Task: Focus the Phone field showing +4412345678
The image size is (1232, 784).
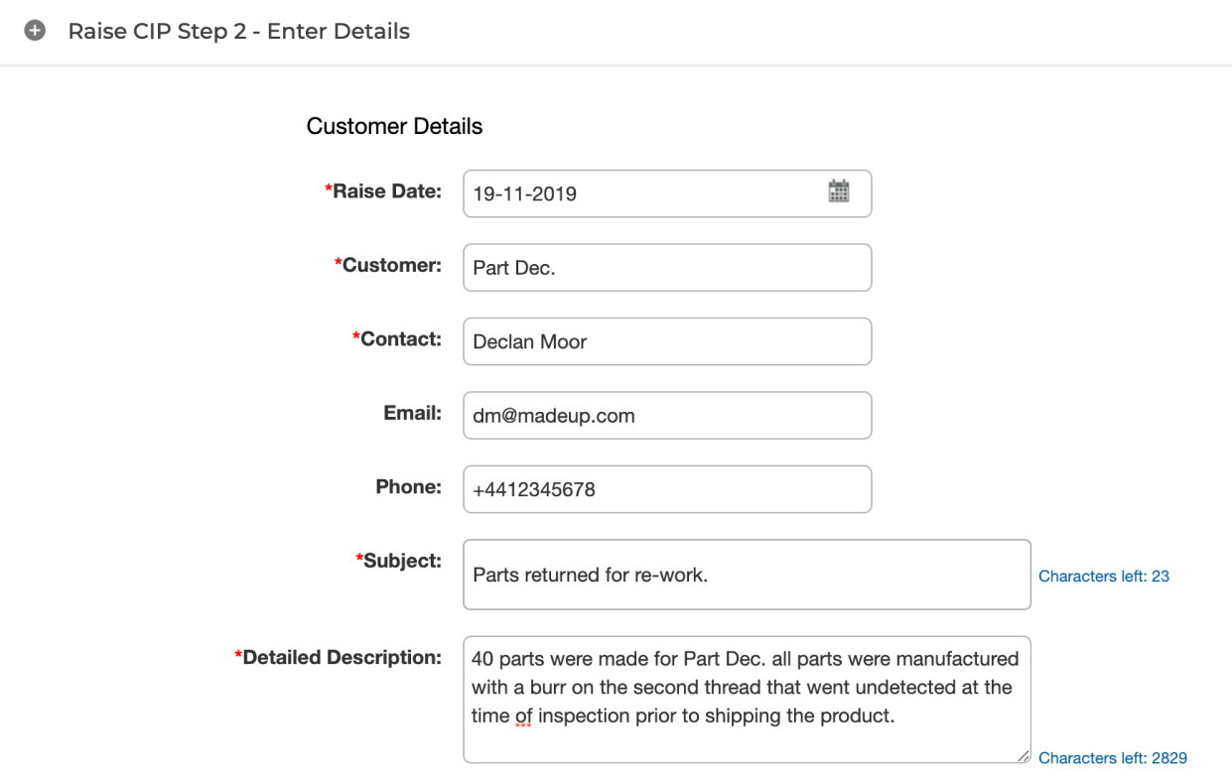Action: [667, 489]
